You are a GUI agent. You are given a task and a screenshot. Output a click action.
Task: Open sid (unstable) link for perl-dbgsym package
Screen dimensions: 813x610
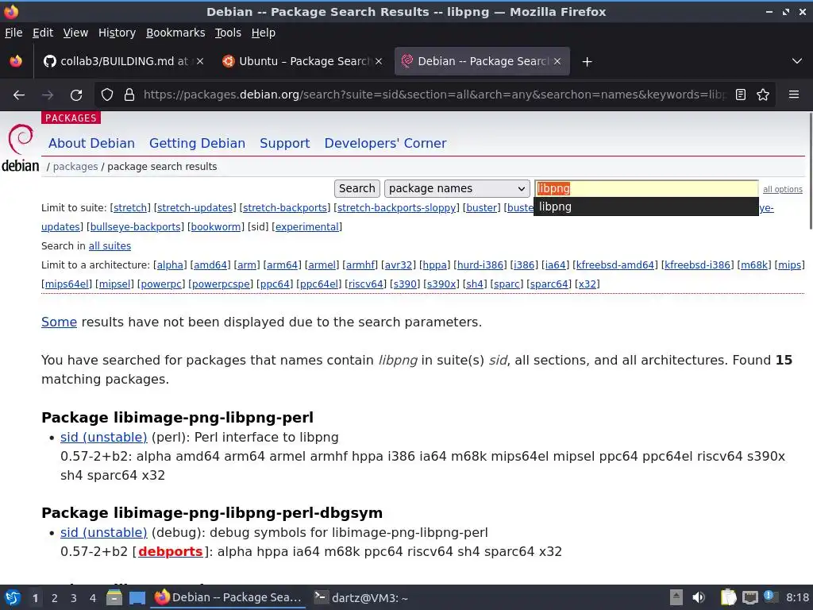click(x=104, y=533)
